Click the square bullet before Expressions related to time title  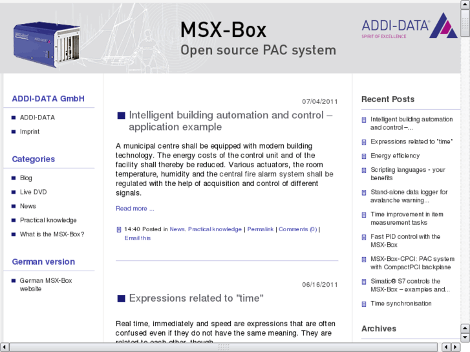(x=121, y=298)
